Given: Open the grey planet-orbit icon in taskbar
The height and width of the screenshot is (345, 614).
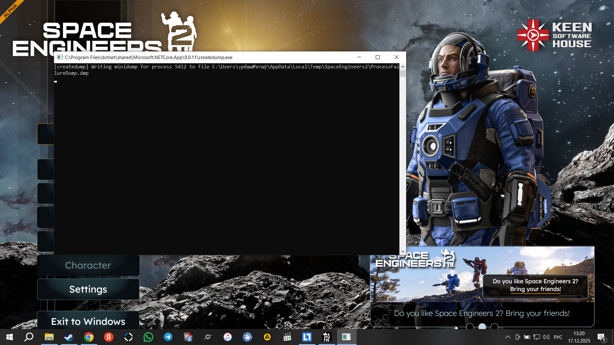Looking at the screenshot, I should point(208,337).
